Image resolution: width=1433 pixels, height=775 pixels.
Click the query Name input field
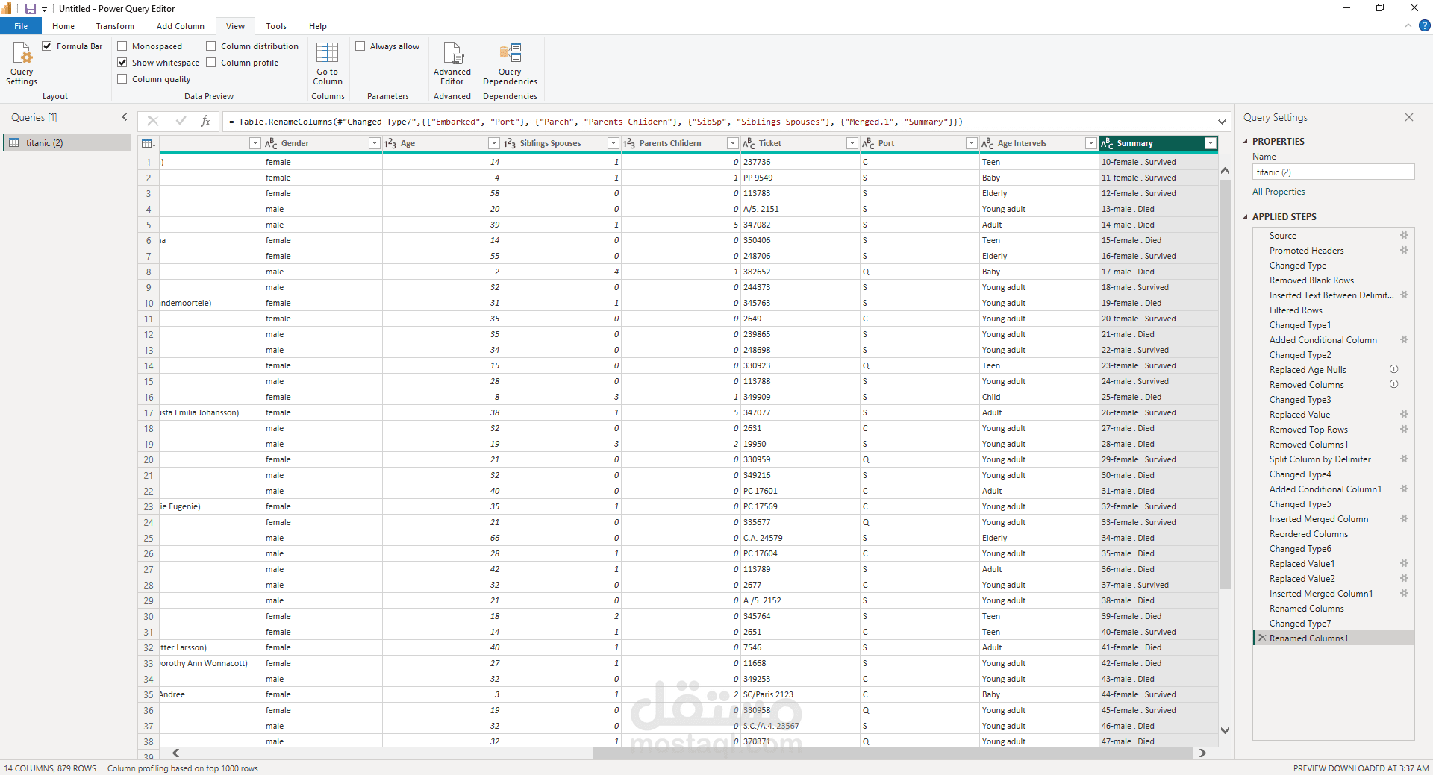point(1332,172)
